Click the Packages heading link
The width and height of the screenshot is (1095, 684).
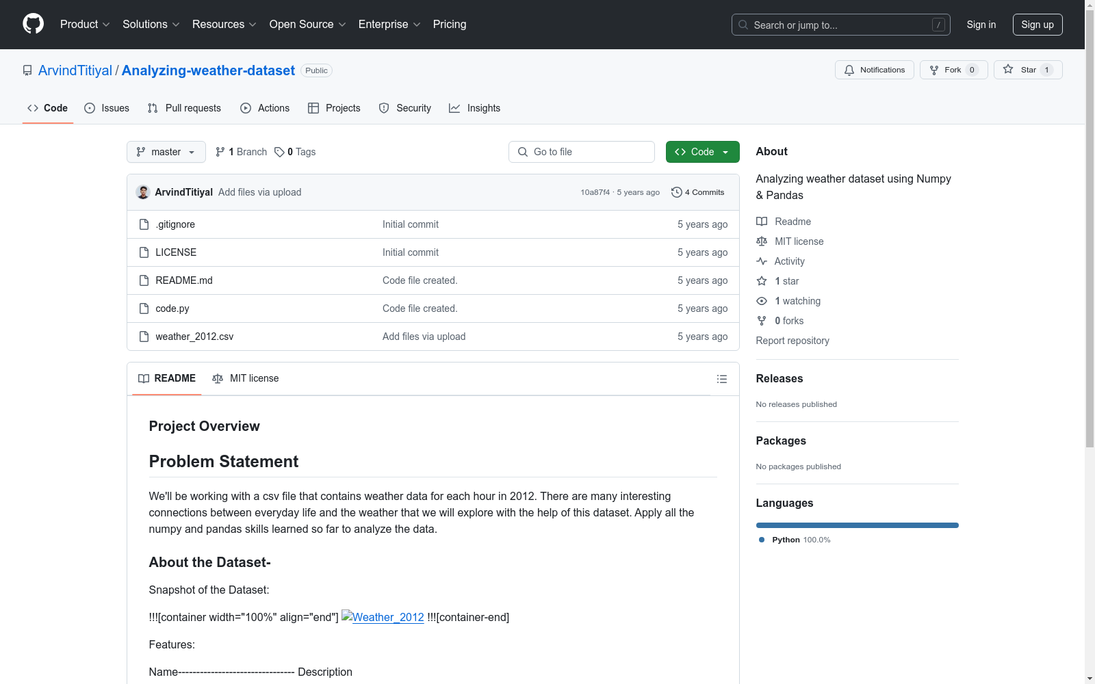pos(781,440)
